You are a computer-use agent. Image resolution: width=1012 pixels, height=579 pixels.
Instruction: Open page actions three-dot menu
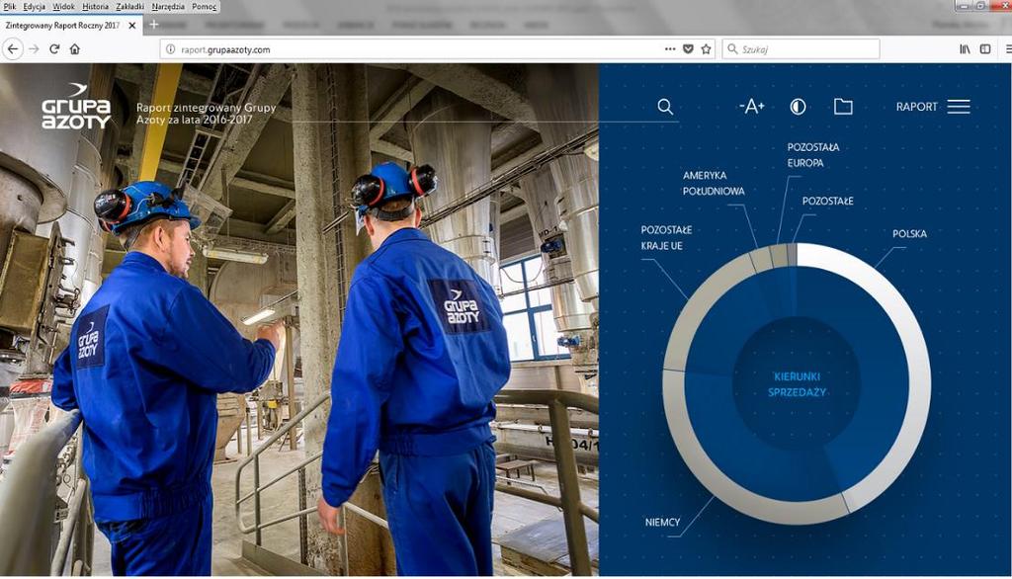[x=670, y=49]
